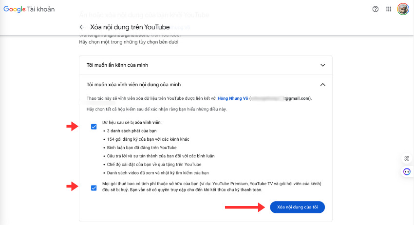
Task: Click the blurred @gmail.com email address
Action: [281, 98]
